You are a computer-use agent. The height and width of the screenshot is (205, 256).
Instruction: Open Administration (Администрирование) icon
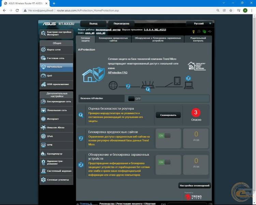point(43,162)
